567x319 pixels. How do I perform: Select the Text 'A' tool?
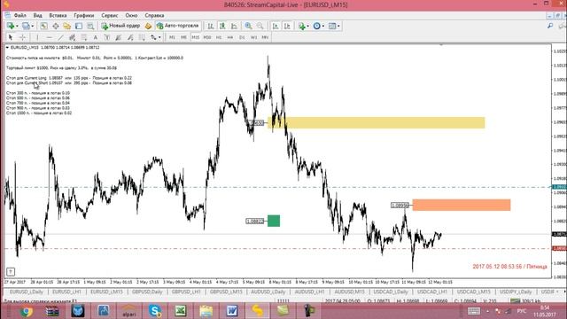pos(96,37)
